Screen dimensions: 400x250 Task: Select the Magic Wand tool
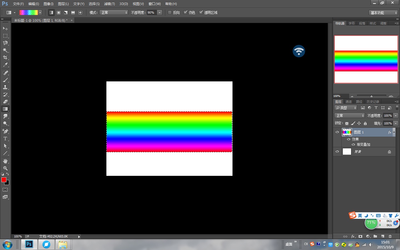coord(5,50)
